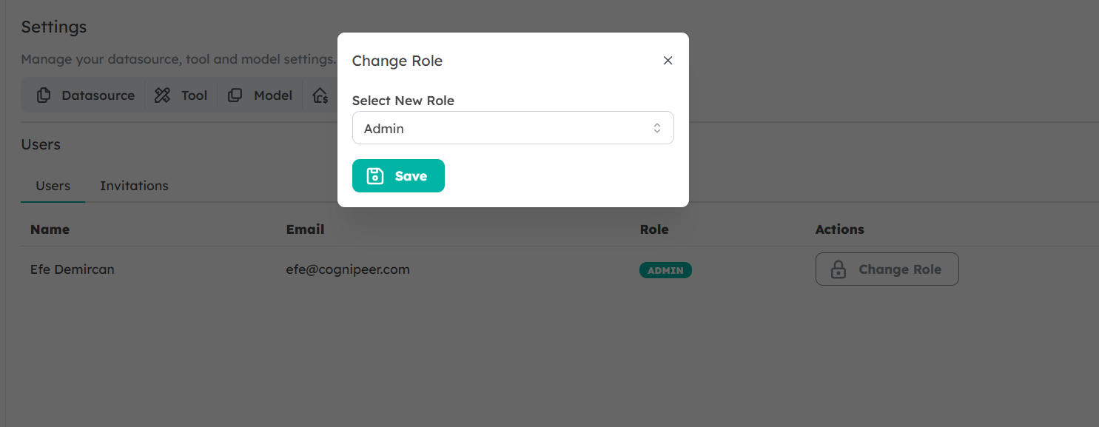Click the Change Role button text
Screen dimensions: 1099x427
pos(900,269)
